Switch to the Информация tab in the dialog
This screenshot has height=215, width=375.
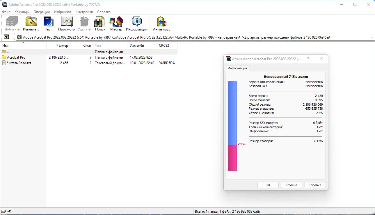click(237, 68)
